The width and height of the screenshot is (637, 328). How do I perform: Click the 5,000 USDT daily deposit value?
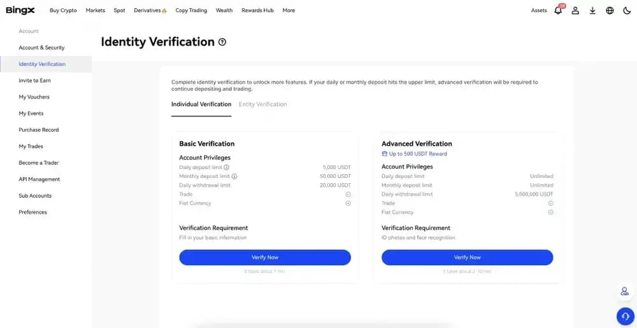point(337,167)
